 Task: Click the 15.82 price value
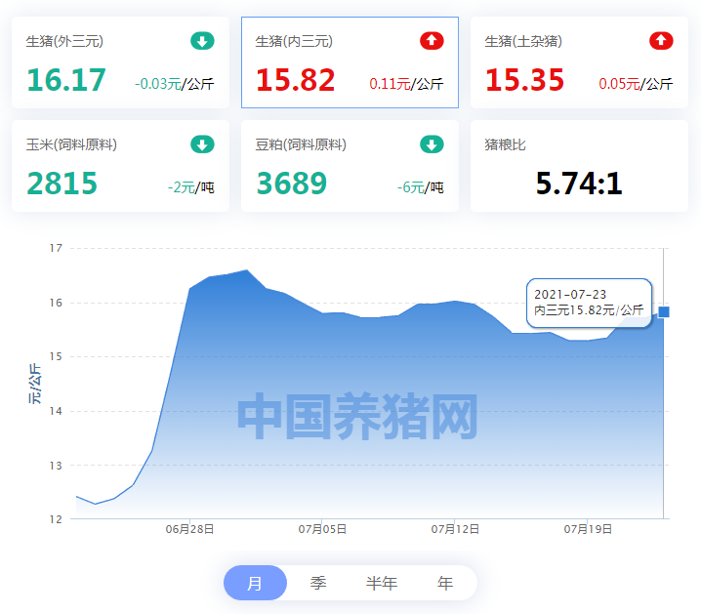(x=296, y=80)
